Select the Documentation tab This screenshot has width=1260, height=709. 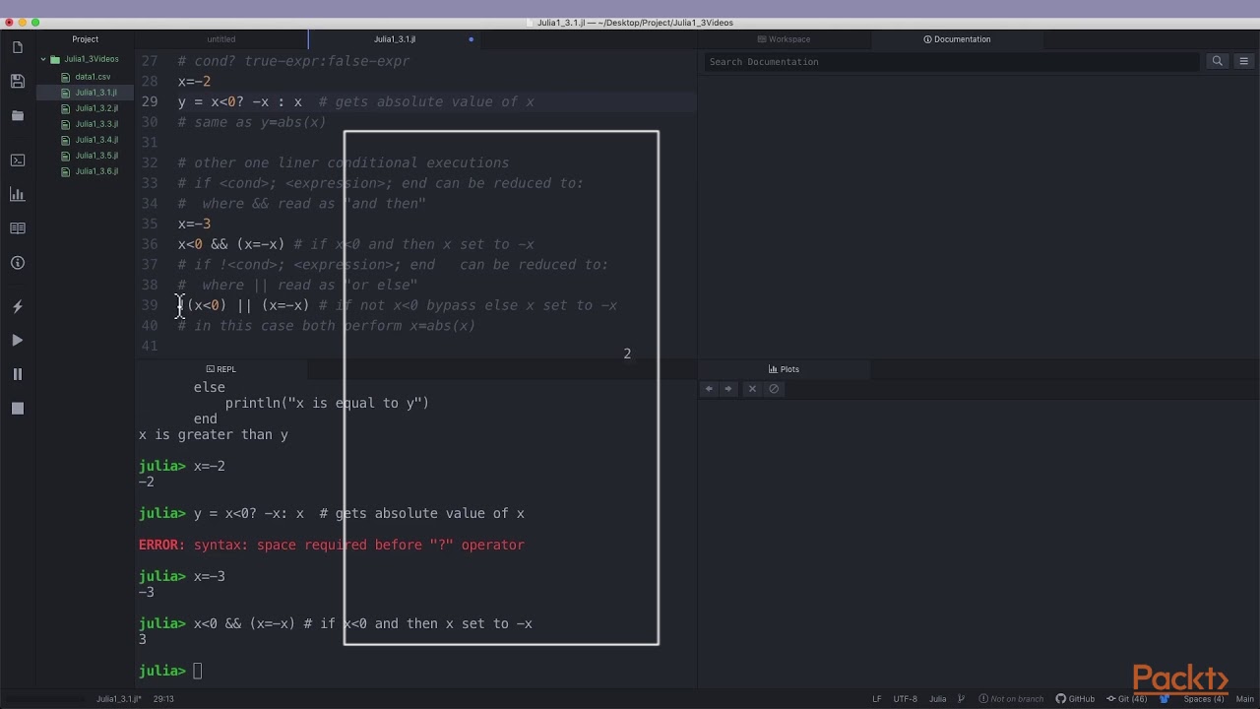tap(957, 39)
